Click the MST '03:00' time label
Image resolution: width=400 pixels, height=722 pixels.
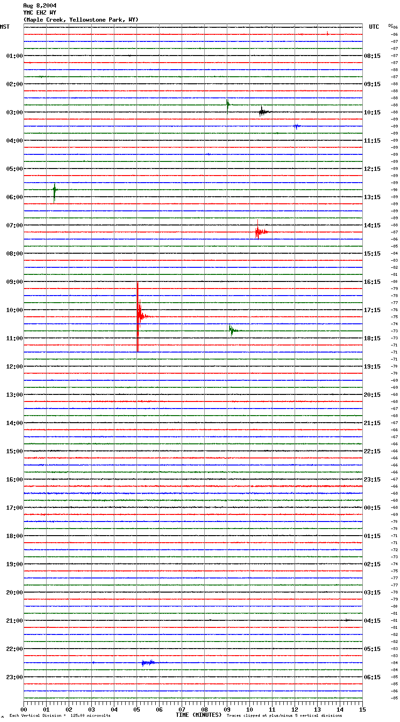click(15, 112)
